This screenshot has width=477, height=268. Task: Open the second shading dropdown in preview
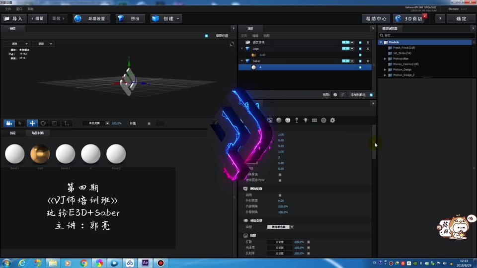pos(43,44)
